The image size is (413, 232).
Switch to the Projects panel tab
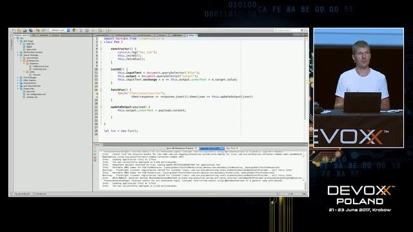click(21, 35)
